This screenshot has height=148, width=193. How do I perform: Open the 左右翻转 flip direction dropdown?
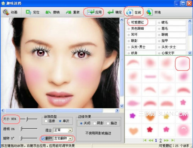coord(70,138)
